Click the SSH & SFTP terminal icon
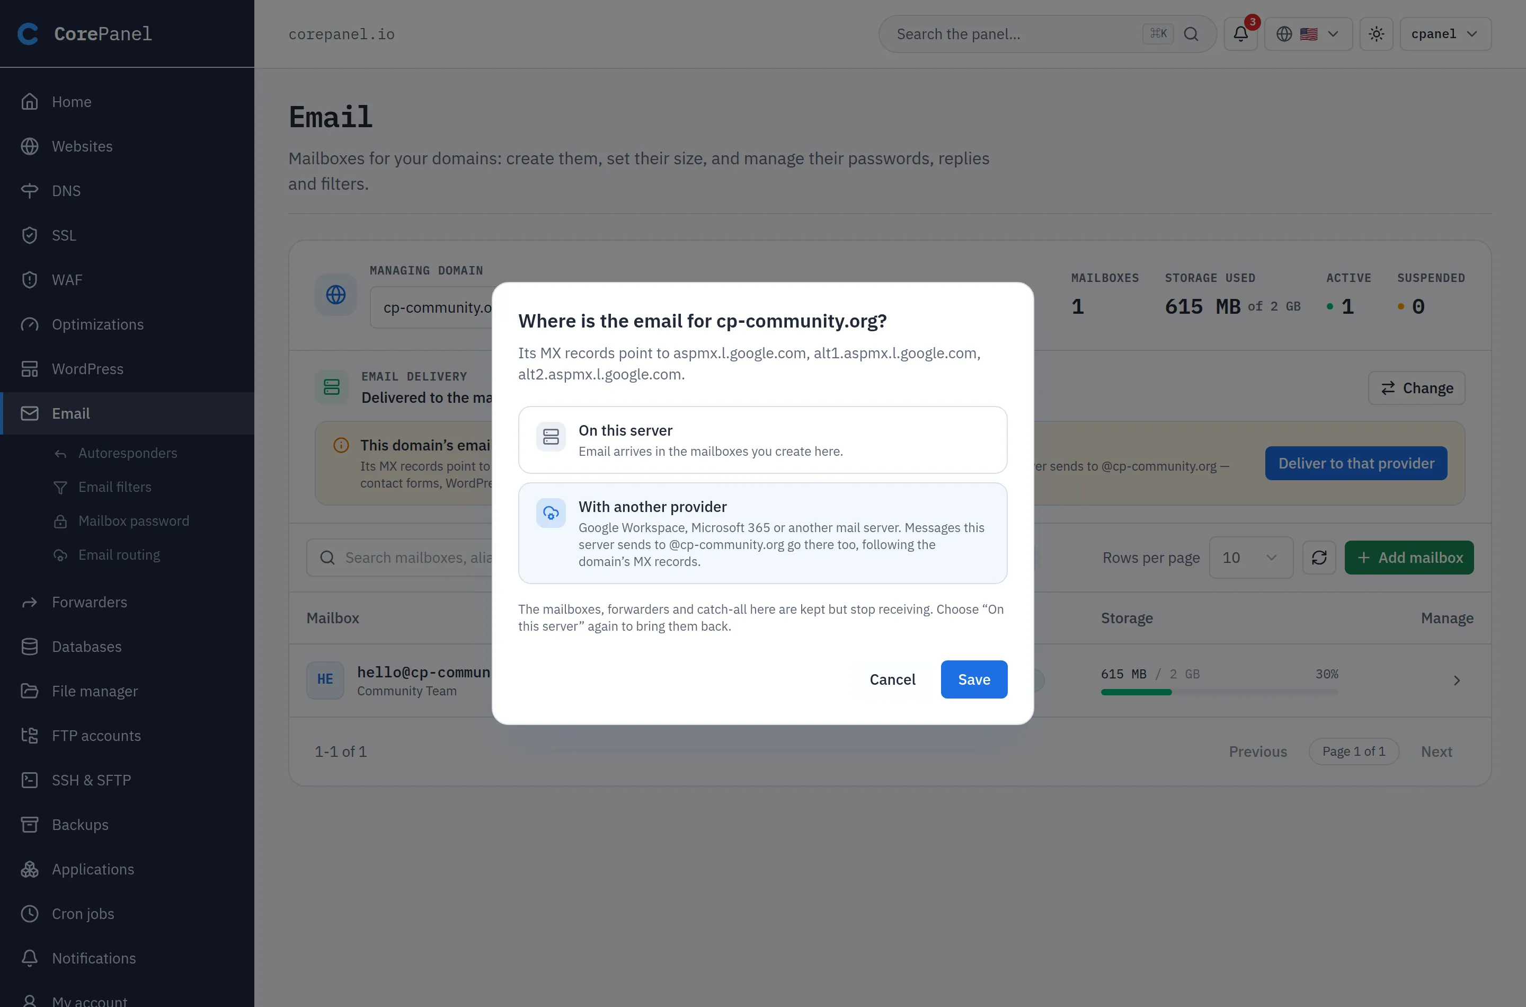Viewport: 1526px width, 1007px height. pyautogui.click(x=30, y=780)
